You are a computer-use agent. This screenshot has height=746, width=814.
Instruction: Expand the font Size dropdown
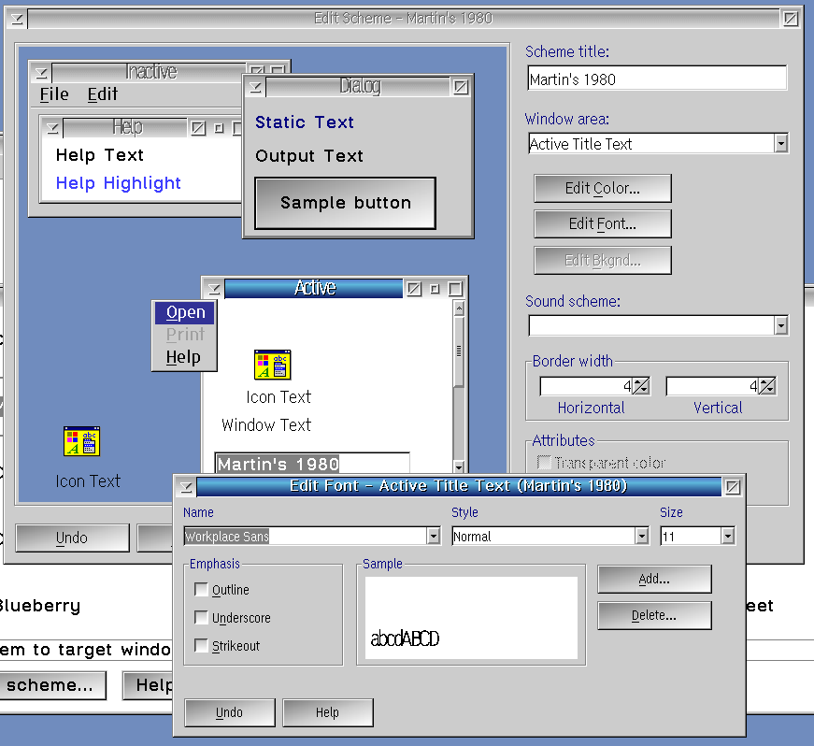(727, 537)
